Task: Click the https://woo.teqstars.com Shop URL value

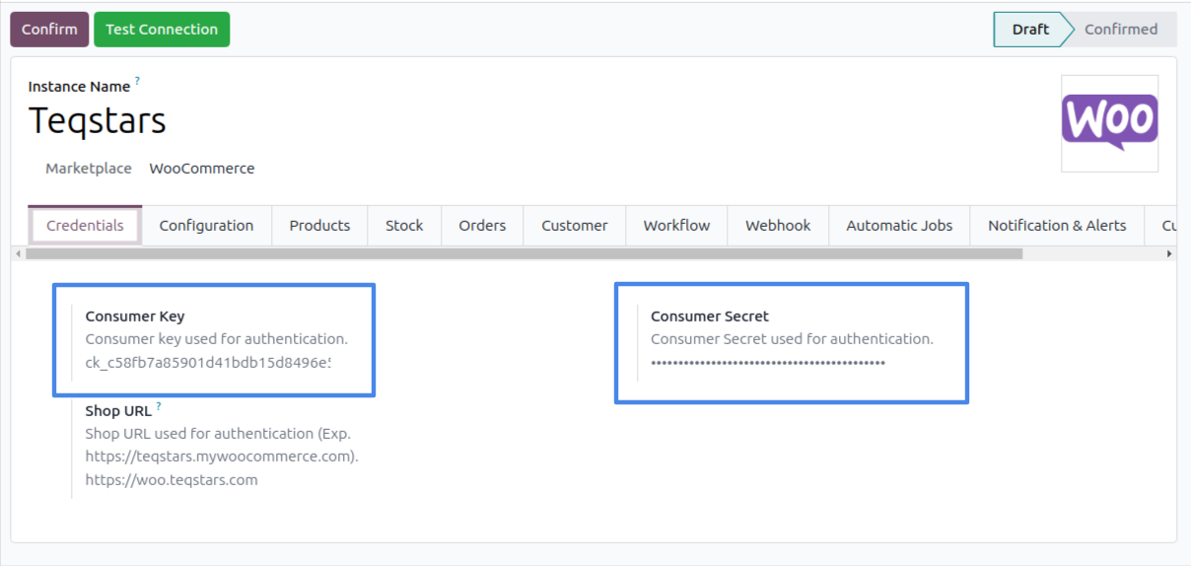Action: pyautogui.click(x=172, y=480)
